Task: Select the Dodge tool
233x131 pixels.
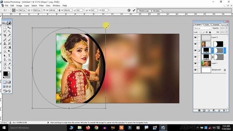Action: click(x=9, y=51)
